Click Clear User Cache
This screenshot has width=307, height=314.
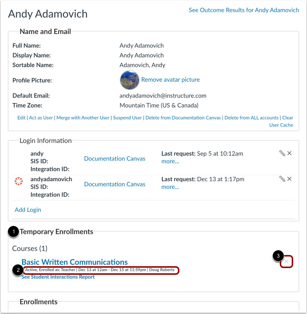tap(281, 125)
